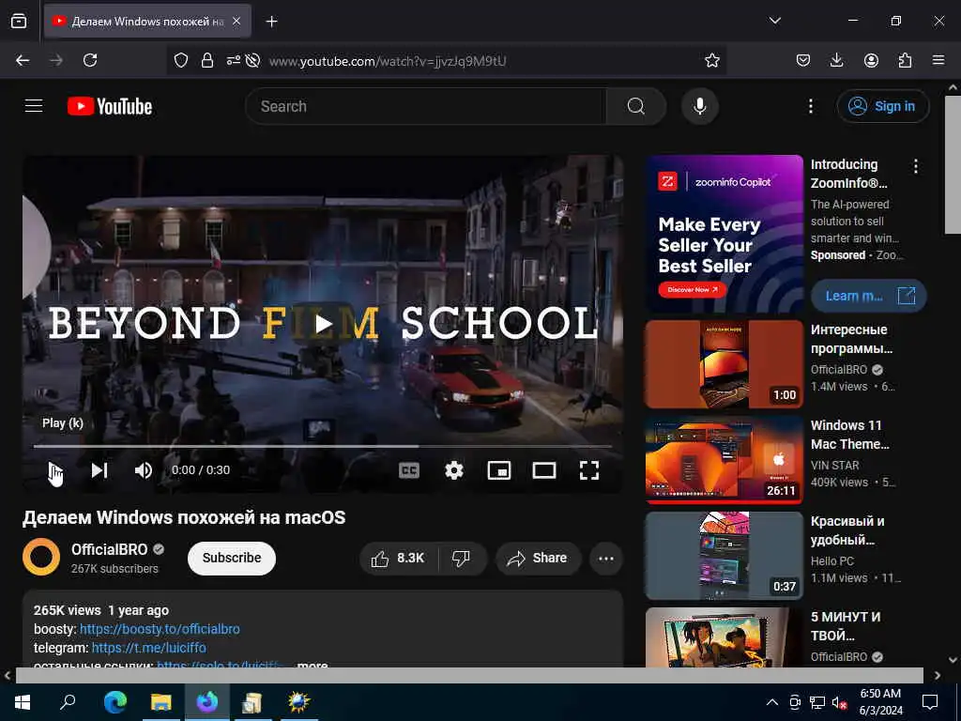Image resolution: width=961 pixels, height=721 pixels.
Task: Open Красивый и удобный video title
Action: point(847,530)
